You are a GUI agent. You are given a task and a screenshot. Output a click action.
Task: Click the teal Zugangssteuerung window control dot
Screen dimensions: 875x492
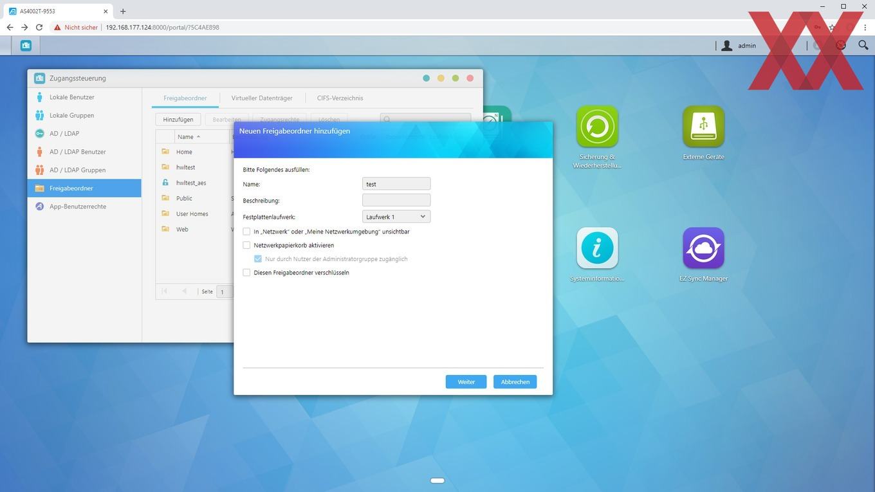[426, 78]
